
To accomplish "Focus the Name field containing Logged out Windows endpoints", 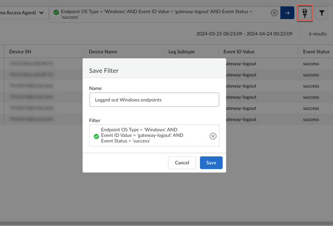I will (154, 100).
